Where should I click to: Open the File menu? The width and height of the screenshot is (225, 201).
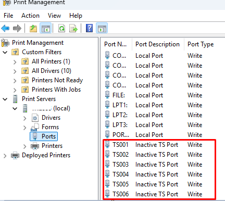click(x=8, y=16)
